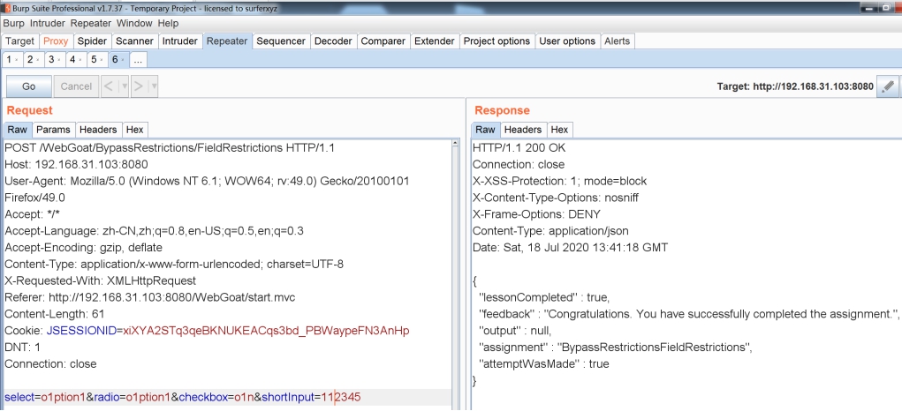Screen dimensions: 902x411
Task: Switch to the Proxy tab
Action: (x=56, y=41)
